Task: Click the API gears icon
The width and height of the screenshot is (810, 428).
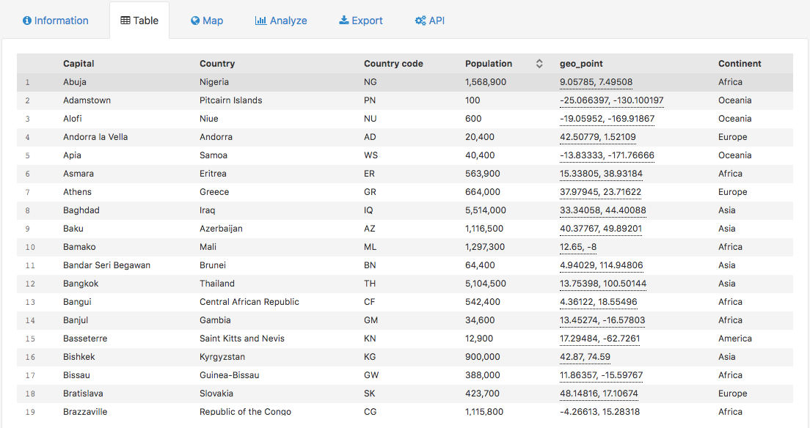Action: (x=420, y=21)
